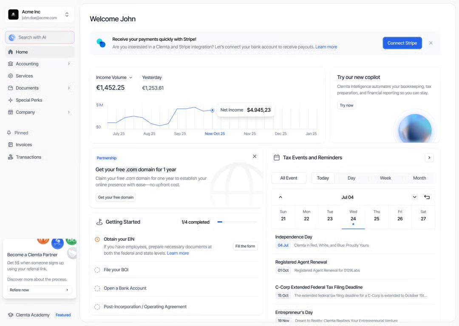This screenshot has width=459, height=326.
Task: Open the Transactions sidebar icon
Action: point(11,157)
